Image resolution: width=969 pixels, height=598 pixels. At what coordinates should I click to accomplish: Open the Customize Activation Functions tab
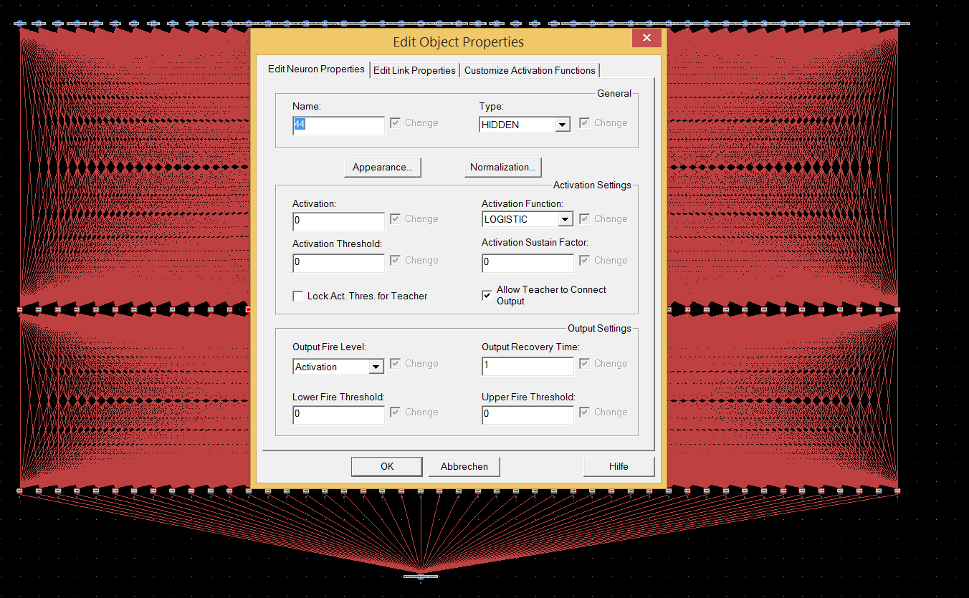[x=530, y=70]
